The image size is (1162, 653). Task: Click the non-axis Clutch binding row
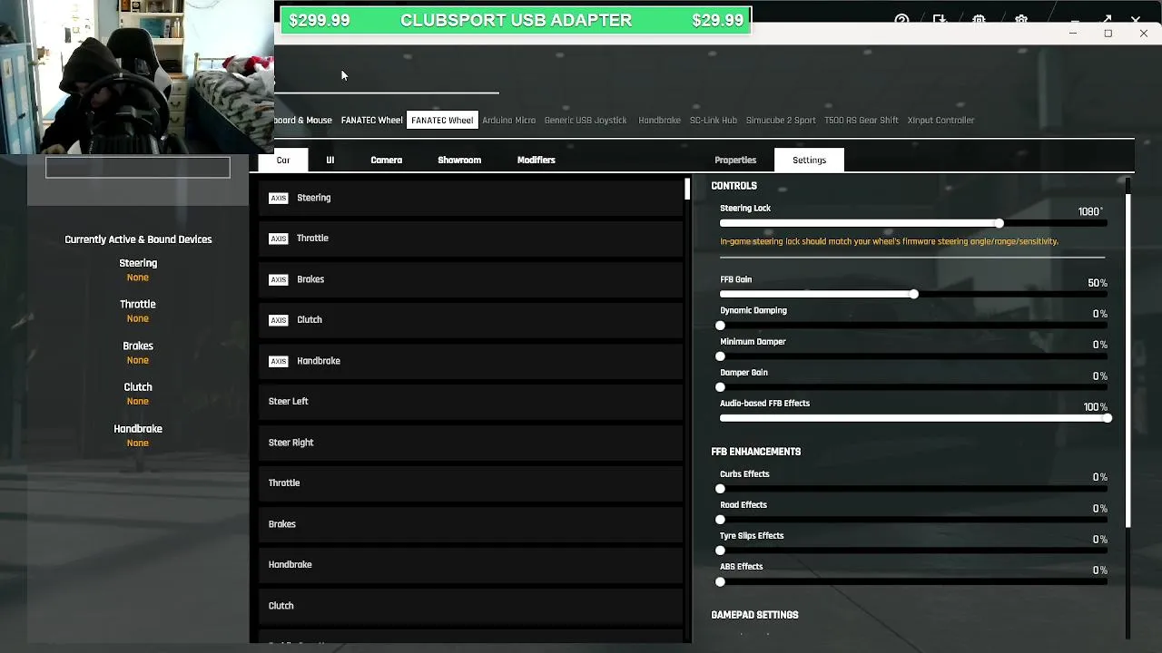click(x=470, y=606)
